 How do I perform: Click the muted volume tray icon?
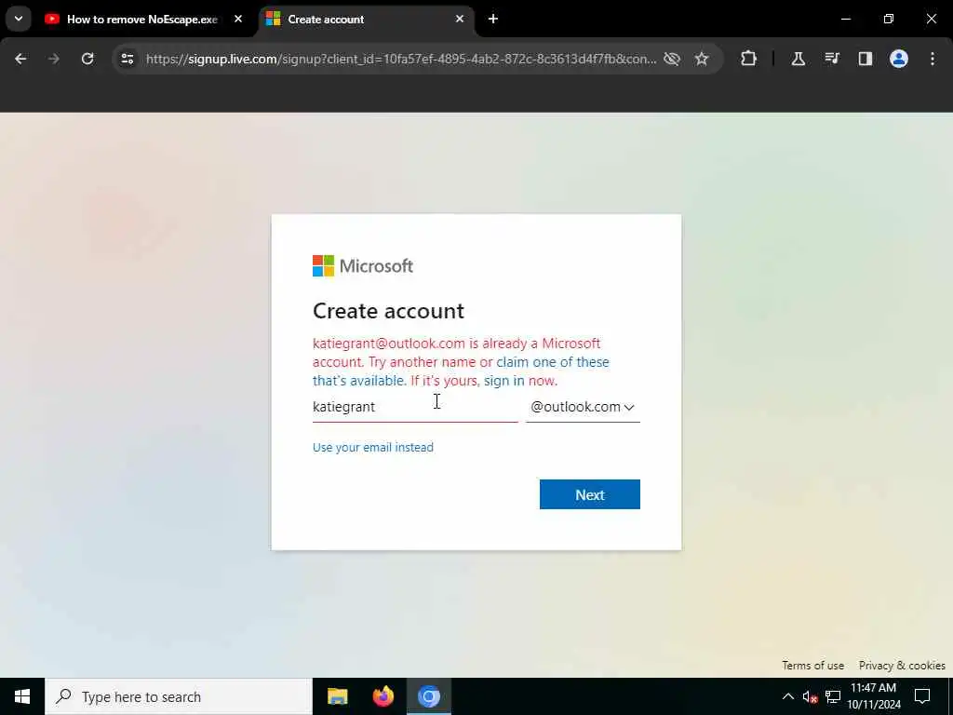[x=810, y=696]
